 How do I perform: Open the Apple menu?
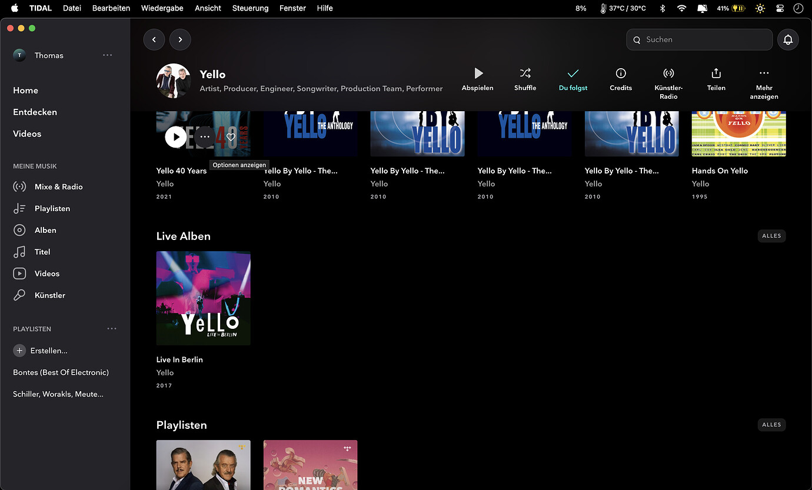pos(15,8)
